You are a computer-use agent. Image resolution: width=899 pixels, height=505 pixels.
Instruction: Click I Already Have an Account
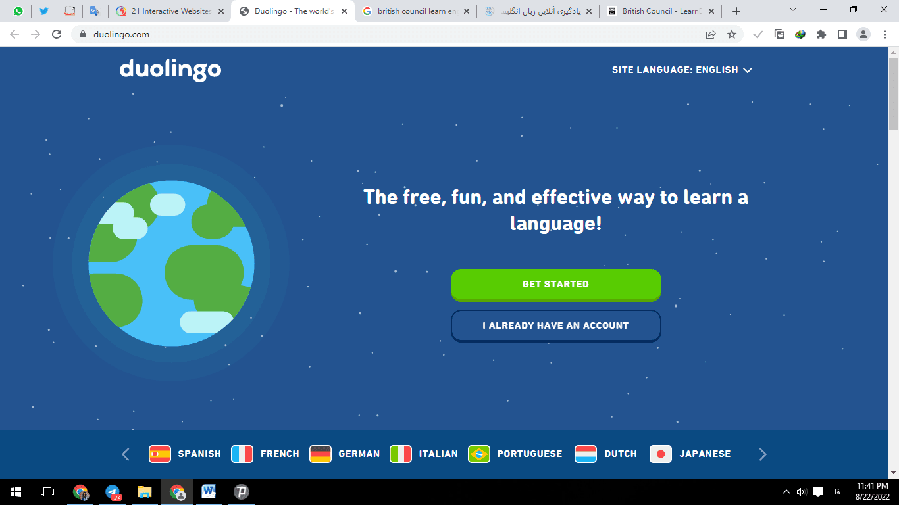(x=555, y=325)
